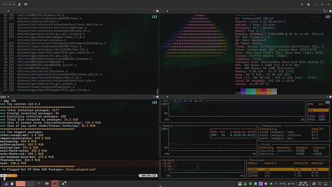Sort disks by Mount(m) column header

click(283, 147)
